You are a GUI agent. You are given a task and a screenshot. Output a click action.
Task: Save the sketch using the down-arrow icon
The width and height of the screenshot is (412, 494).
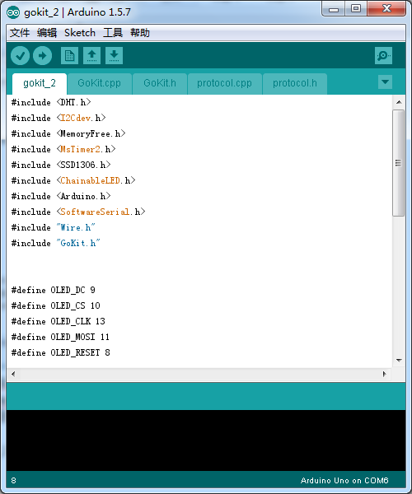click(114, 56)
